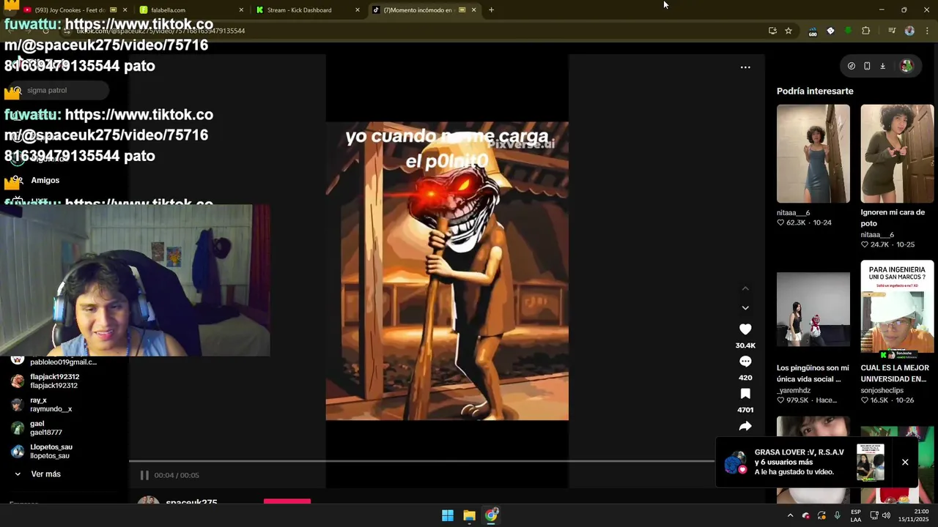Click the TikTok search box 'sigma patrol'

click(x=59, y=90)
